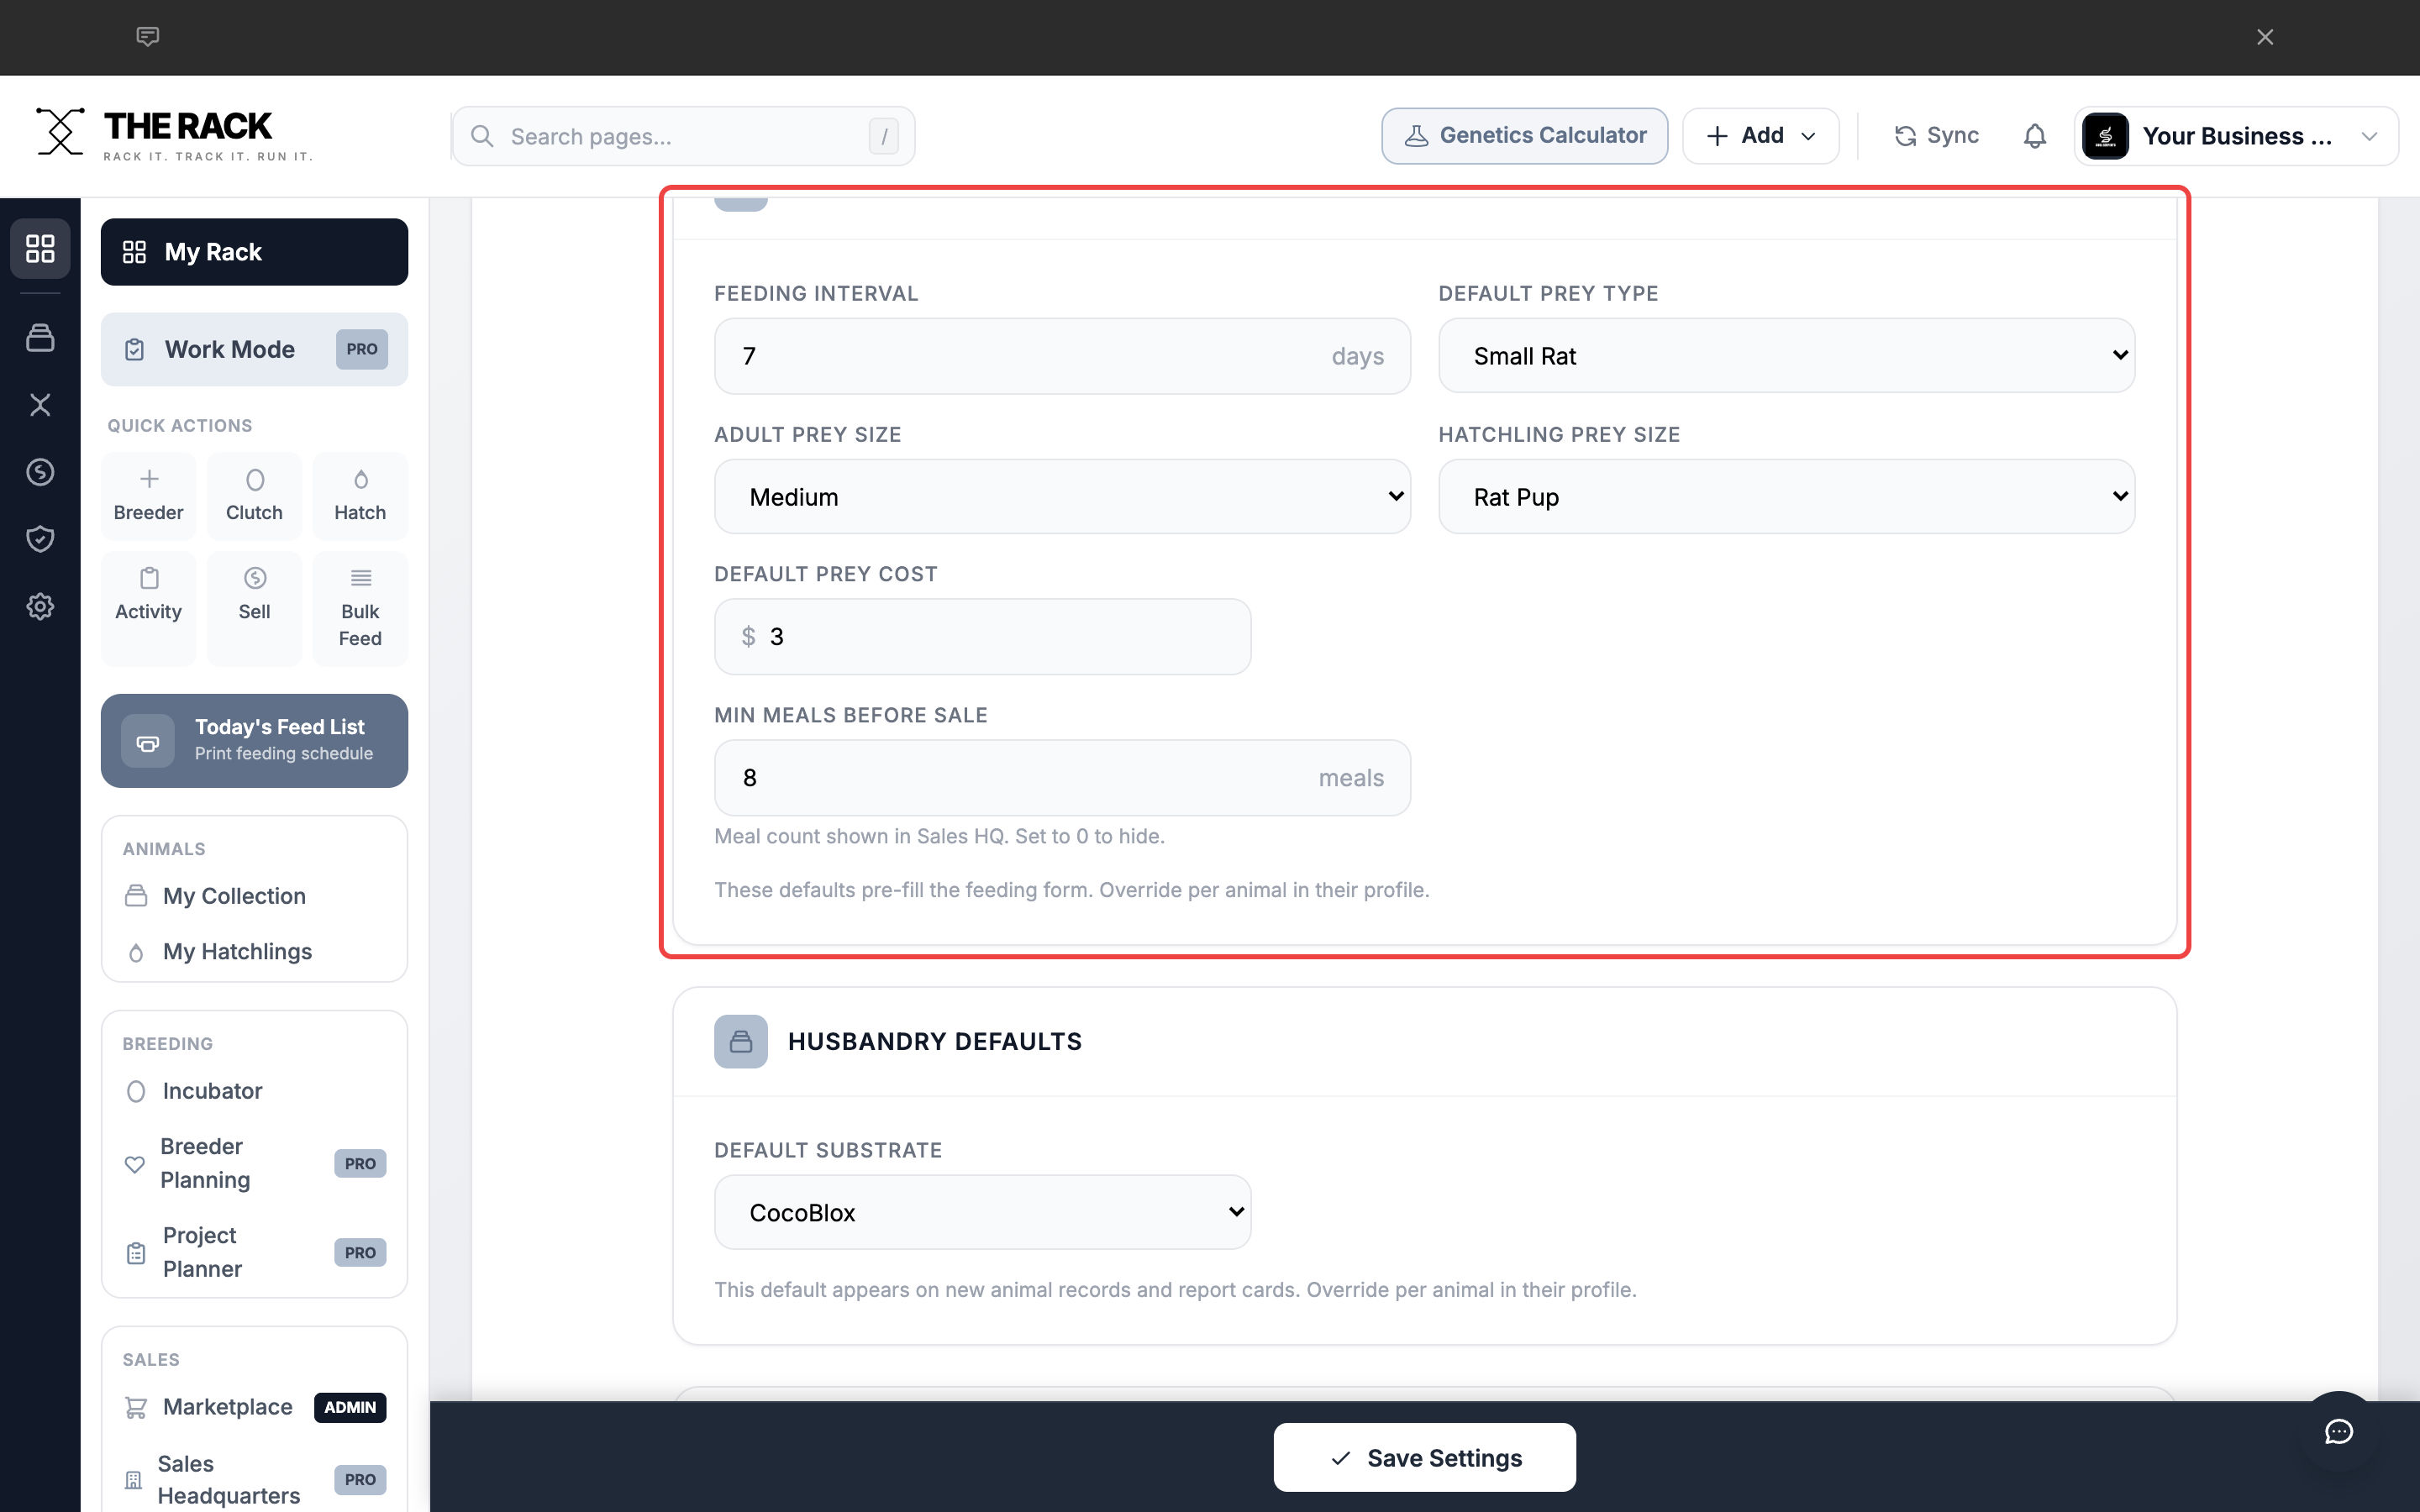Open the shield check icon in left rail
The image size is (2420, 1512).
coord(40,539)
